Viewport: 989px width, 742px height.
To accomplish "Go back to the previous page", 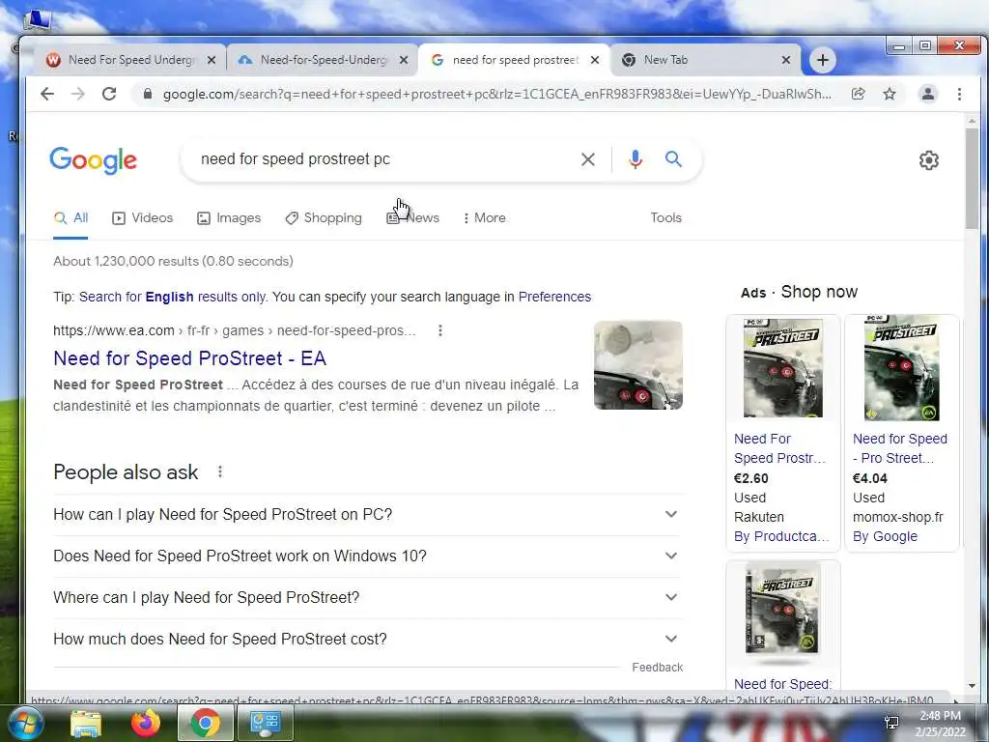I will (47, 94).
